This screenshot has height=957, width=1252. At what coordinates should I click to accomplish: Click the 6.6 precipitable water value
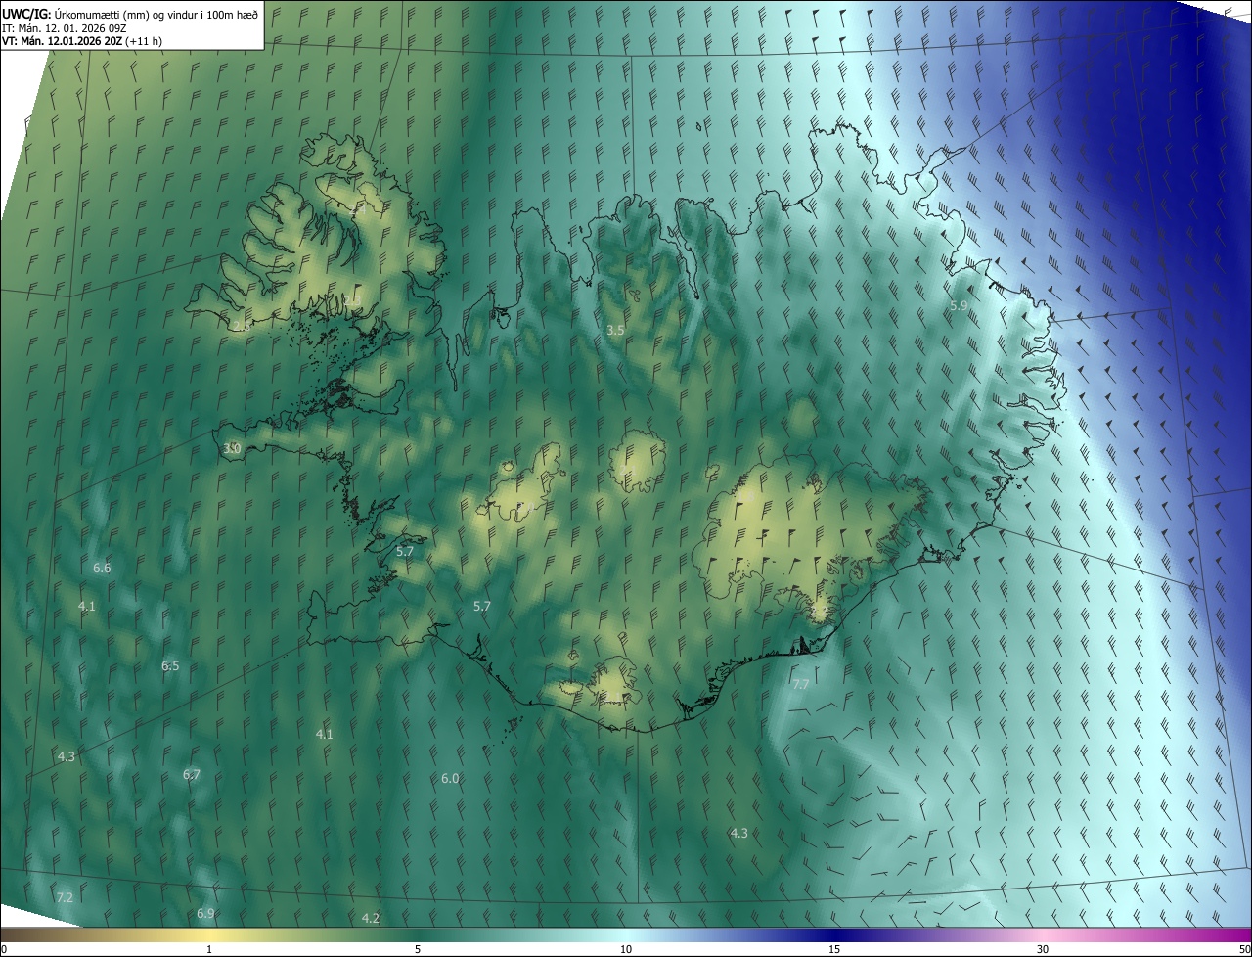click(x=102, y=568)
